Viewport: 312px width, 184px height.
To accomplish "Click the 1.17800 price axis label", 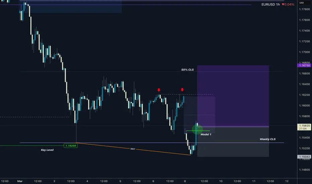I will click(304, 9).
